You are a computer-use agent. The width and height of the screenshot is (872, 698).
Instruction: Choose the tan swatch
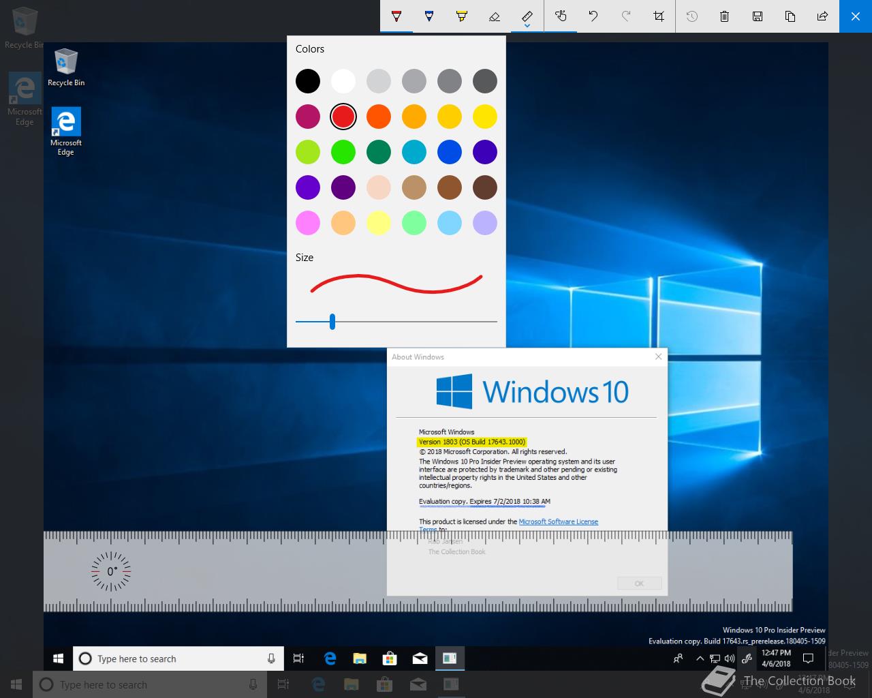point(414,187)
